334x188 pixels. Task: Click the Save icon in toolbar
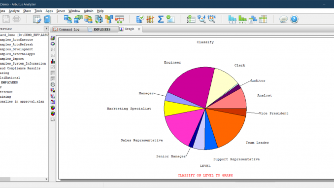[6, 19]
